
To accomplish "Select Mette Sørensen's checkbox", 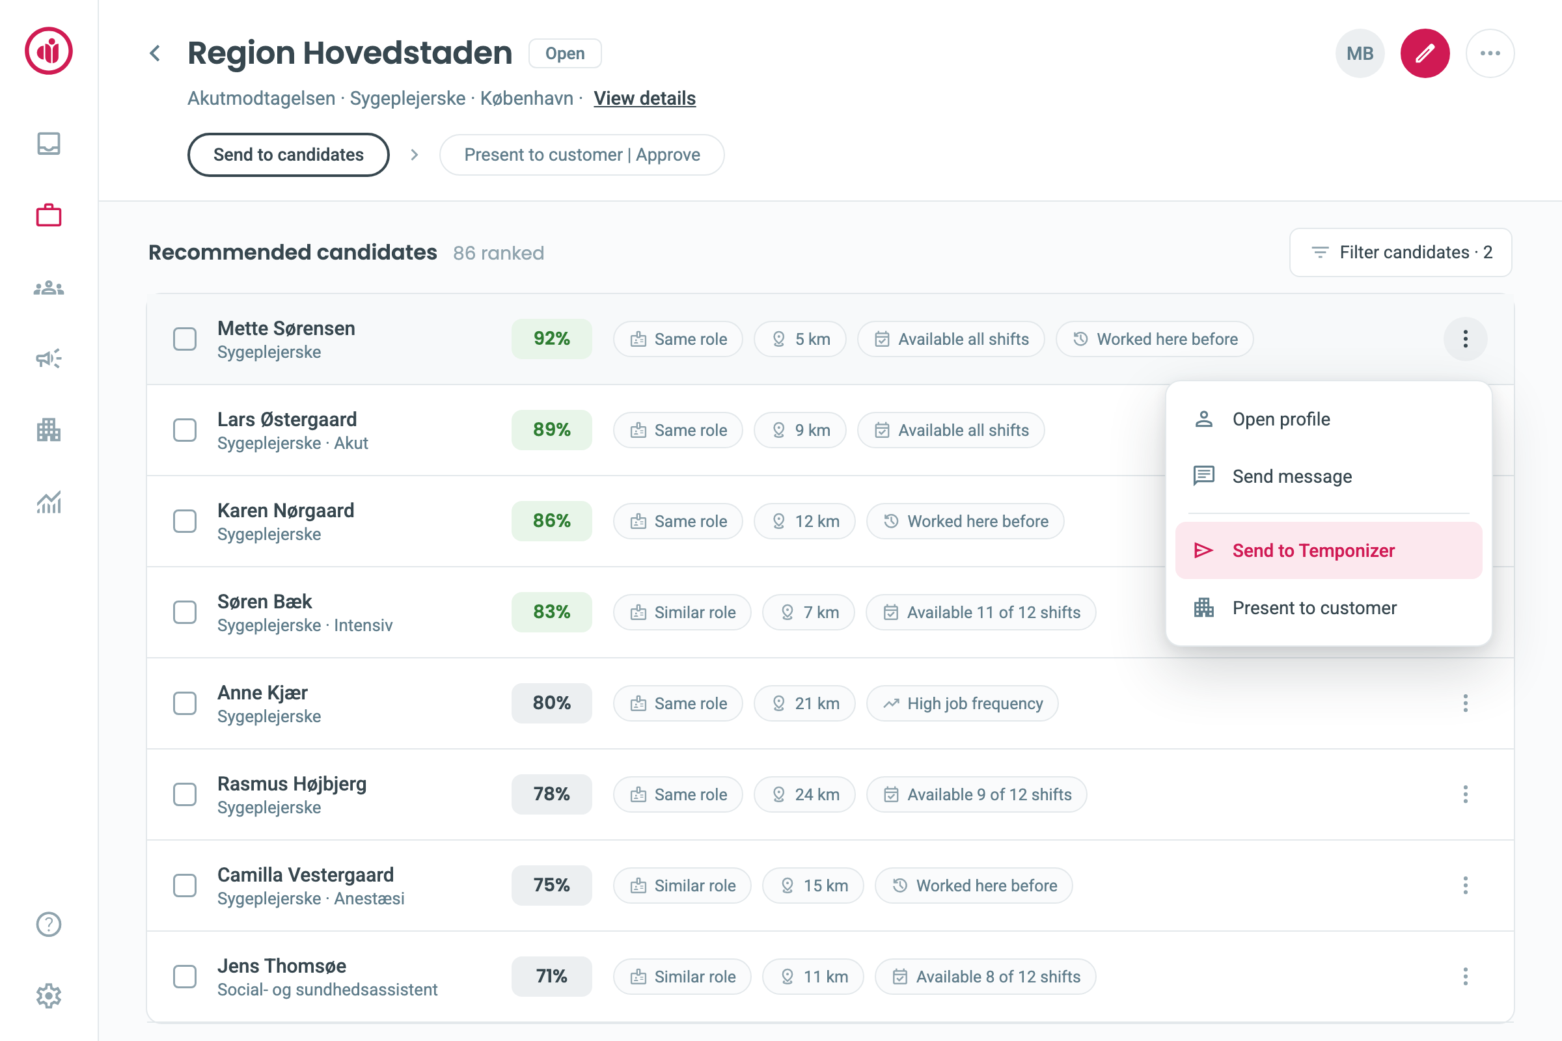I will click(x=185, y=339).
